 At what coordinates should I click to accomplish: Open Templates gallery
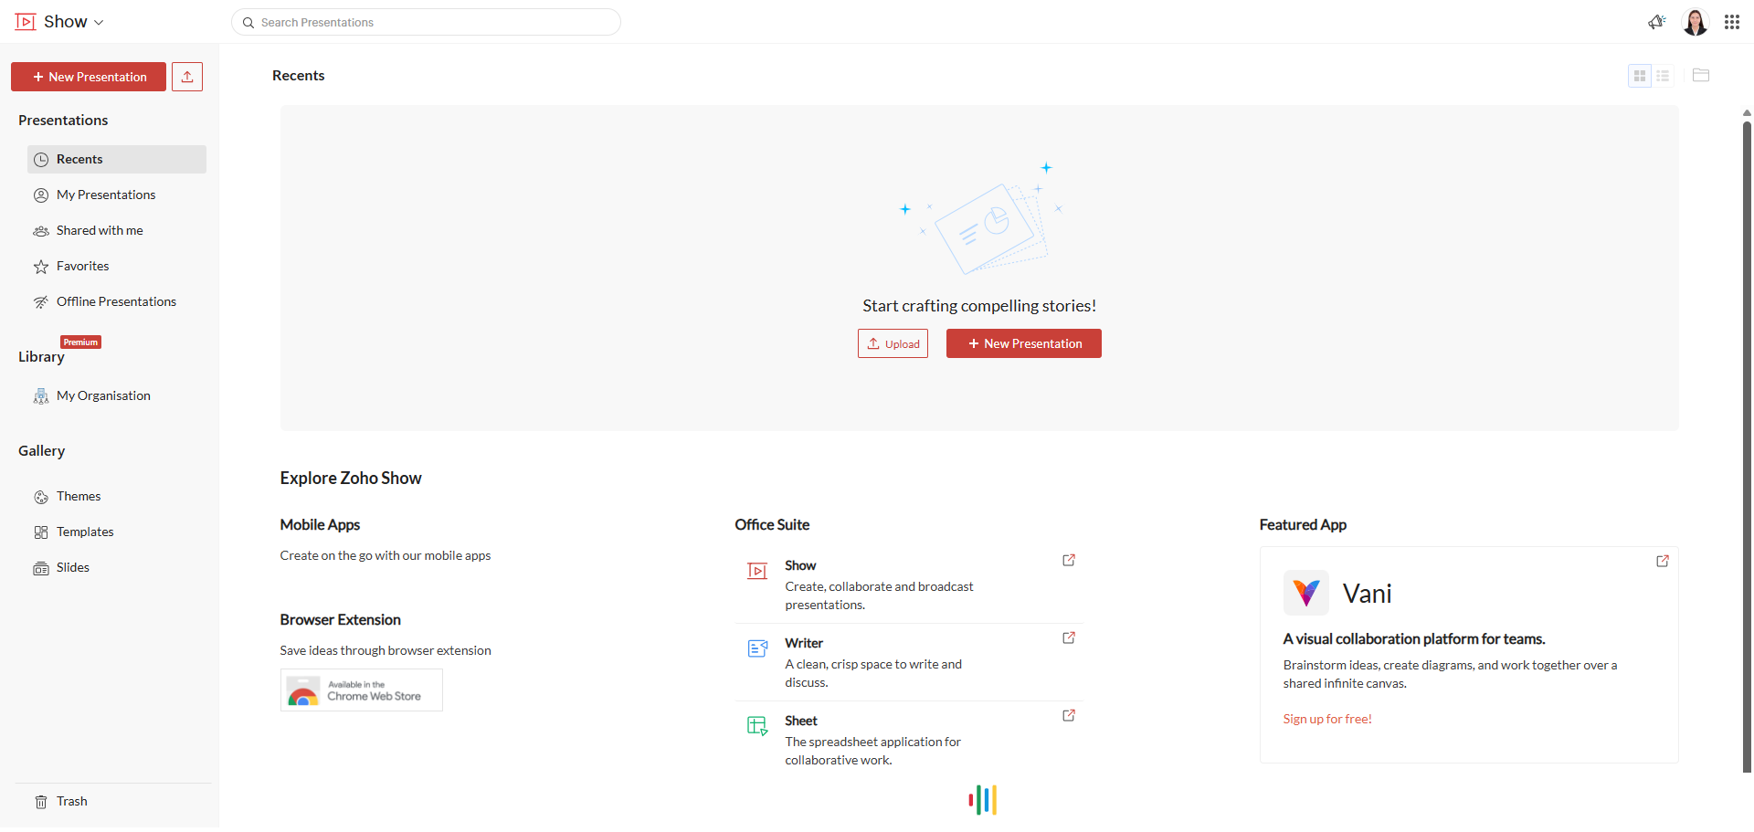[x=85, y=532]
